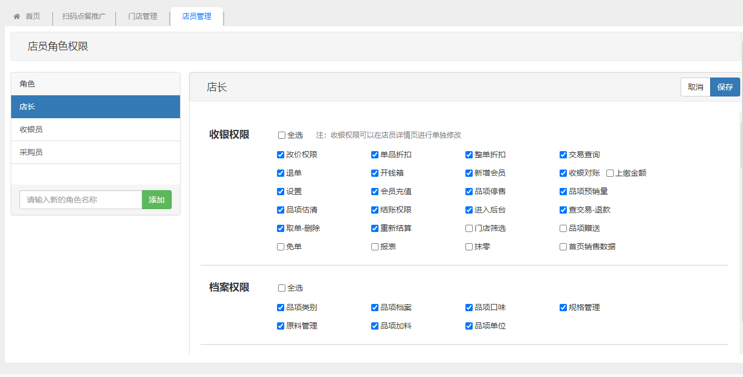Enable the 上缴金额 checkbox
This screenshot has width=743, height=377.
point(610,173)
